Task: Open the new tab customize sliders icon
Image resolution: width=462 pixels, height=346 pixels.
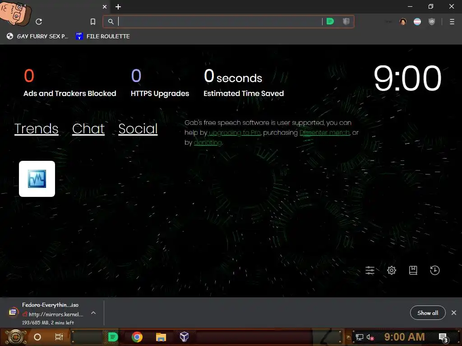Action: pyautogui.click(x=370, y=270)
